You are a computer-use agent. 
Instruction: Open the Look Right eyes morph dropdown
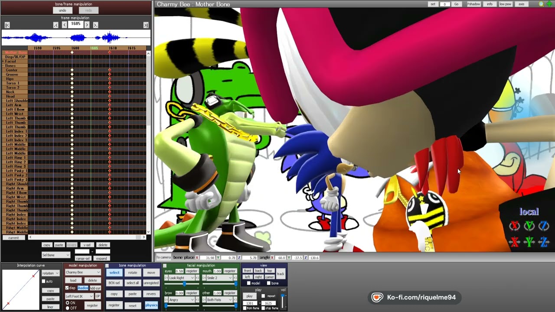(x=181, y=278)
